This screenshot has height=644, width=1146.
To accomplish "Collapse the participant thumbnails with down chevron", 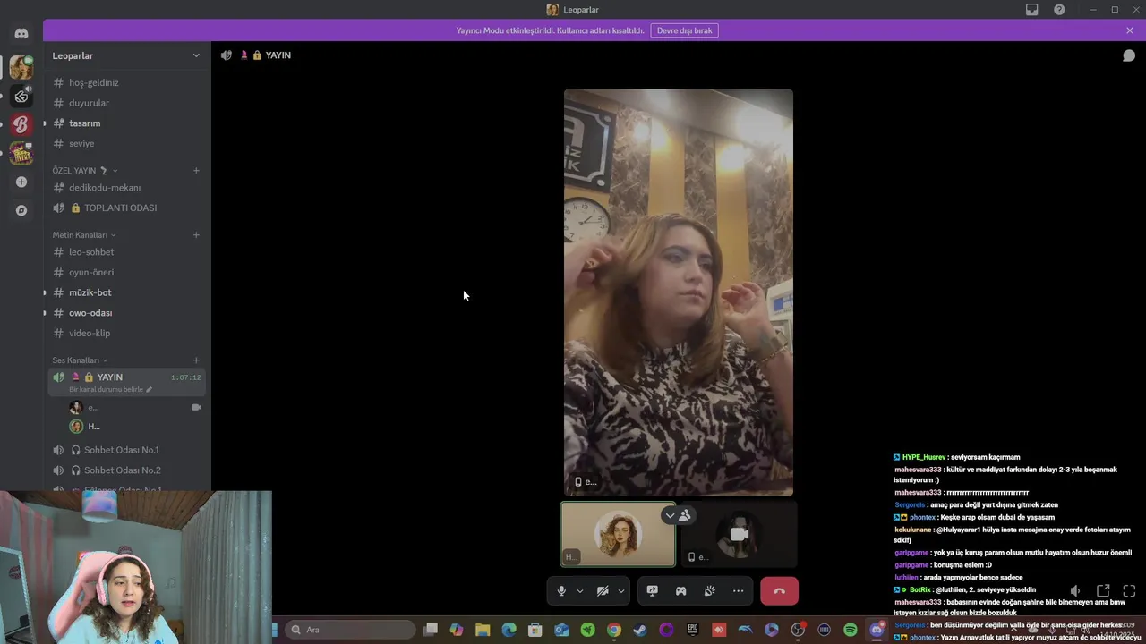I will (670, 515).
